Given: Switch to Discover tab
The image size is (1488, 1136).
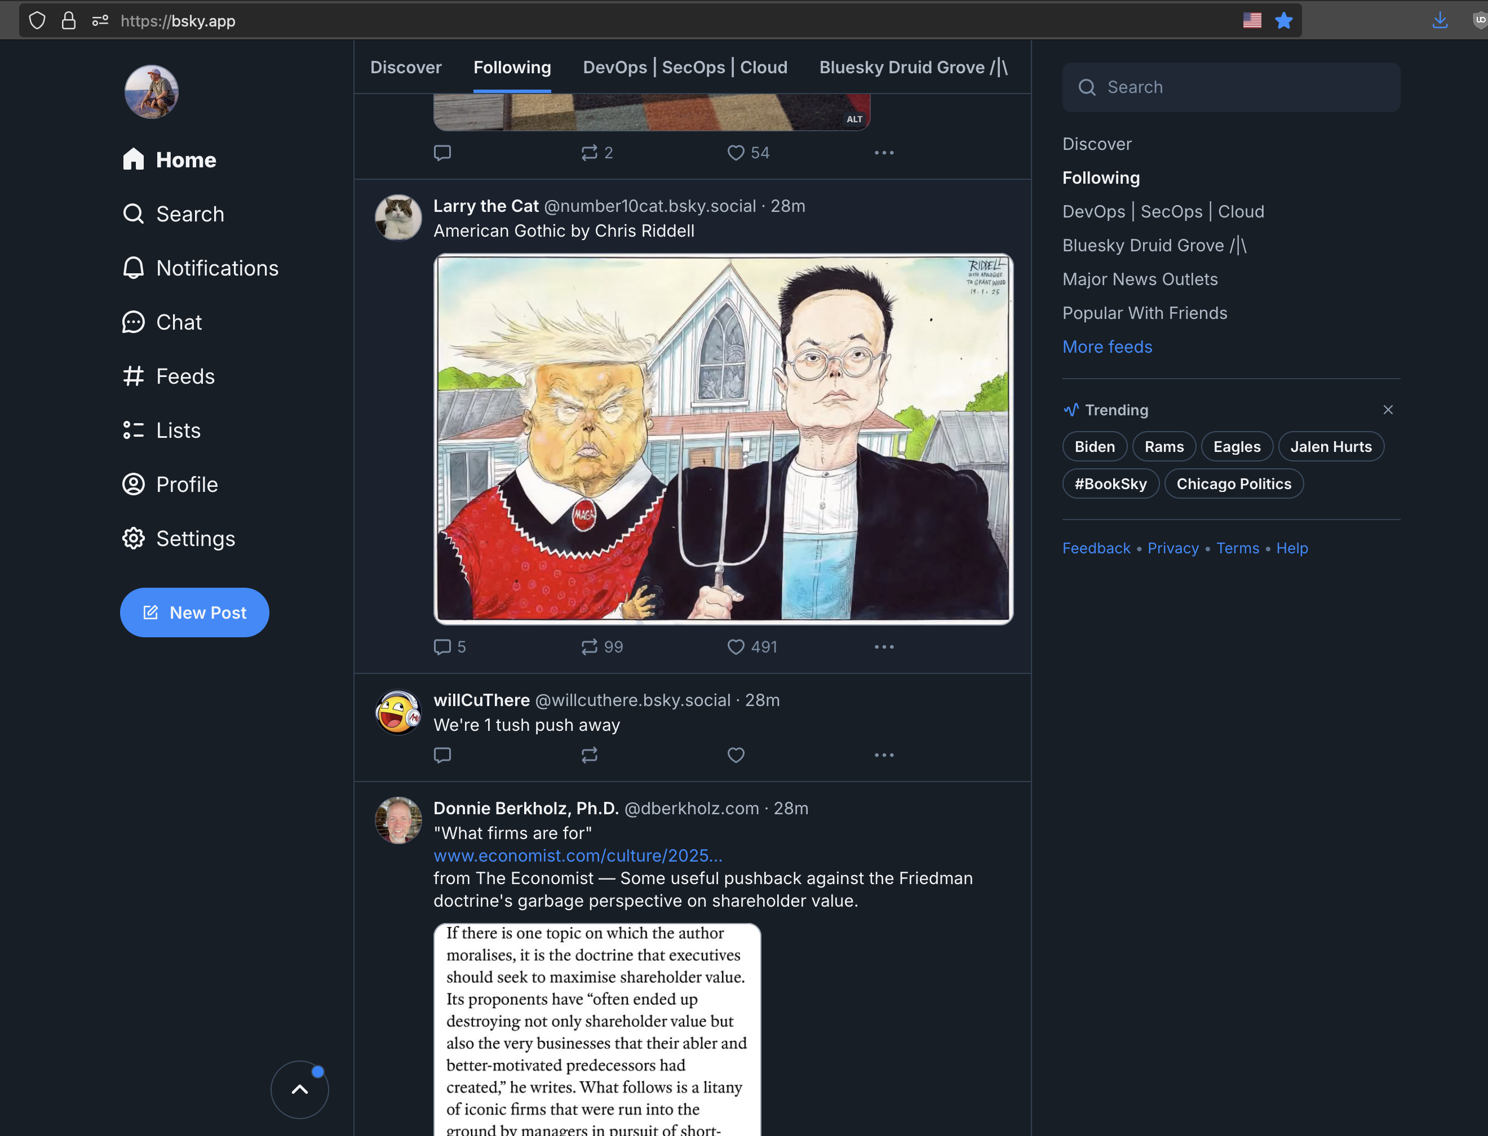Looking at the screenshot, I should (x=406, y=67).
